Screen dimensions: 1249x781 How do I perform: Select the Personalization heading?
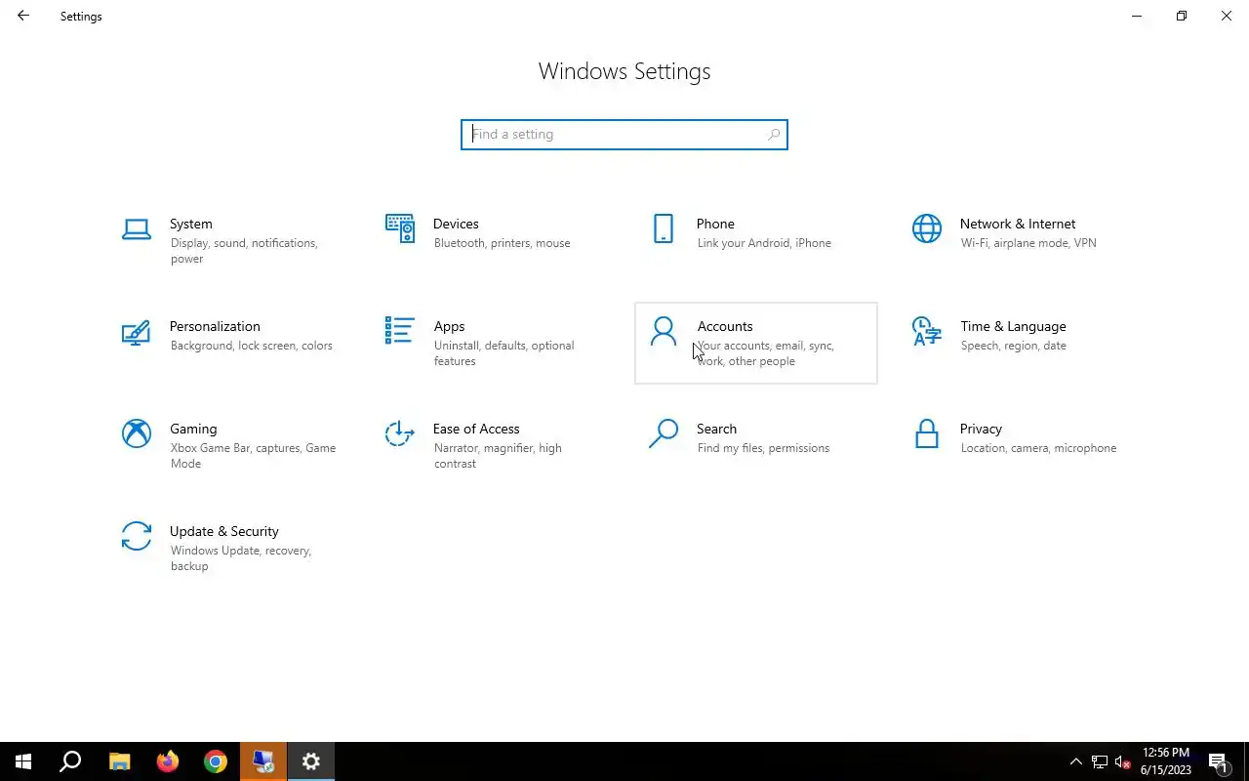215,326
